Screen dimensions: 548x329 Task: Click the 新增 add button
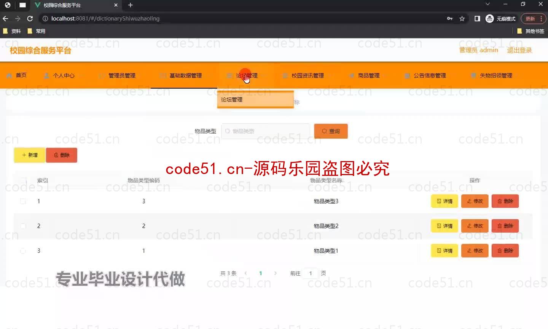coord(30,155)
